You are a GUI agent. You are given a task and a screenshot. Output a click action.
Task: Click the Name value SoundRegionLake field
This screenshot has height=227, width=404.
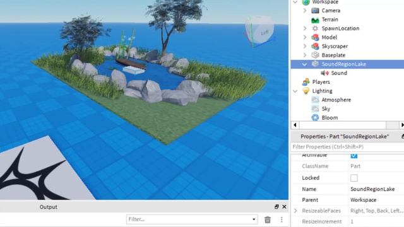pyautogui.click(x=376, y=189)
